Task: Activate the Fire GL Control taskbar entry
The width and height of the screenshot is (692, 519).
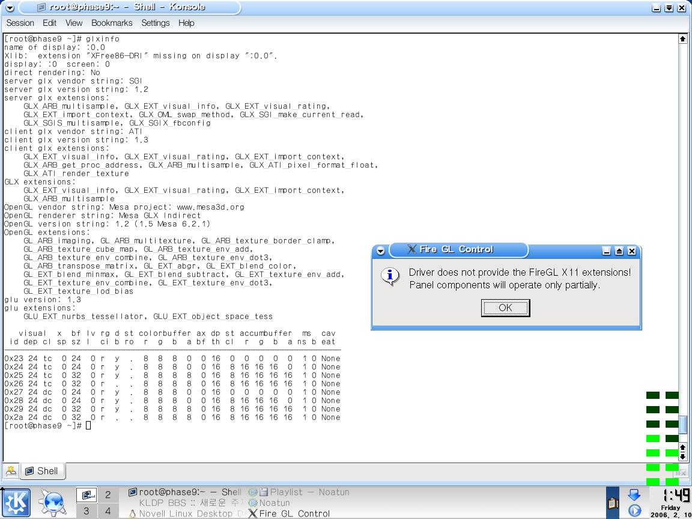Action: tap(289, 514)
